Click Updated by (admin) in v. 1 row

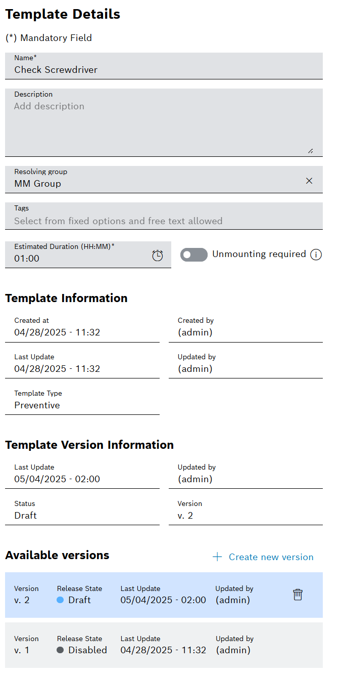pyautogui.click(x=233, y=650)
